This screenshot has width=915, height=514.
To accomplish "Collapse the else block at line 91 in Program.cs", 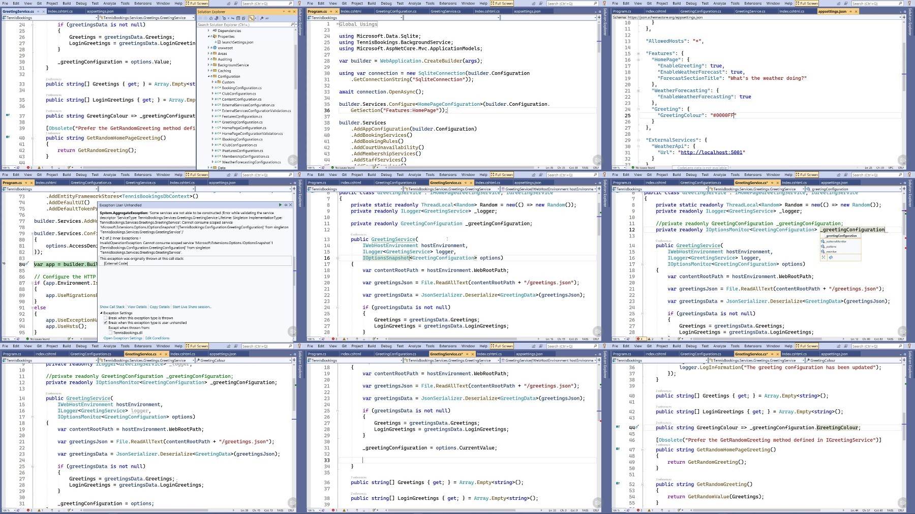I will click(x=33, y=308).
